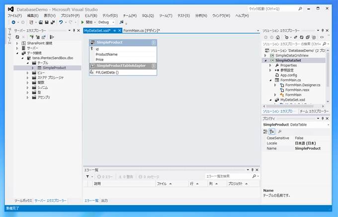Click the 説明 column header
The height and width of the screenshot is (217, 338).
click(124, 184)
